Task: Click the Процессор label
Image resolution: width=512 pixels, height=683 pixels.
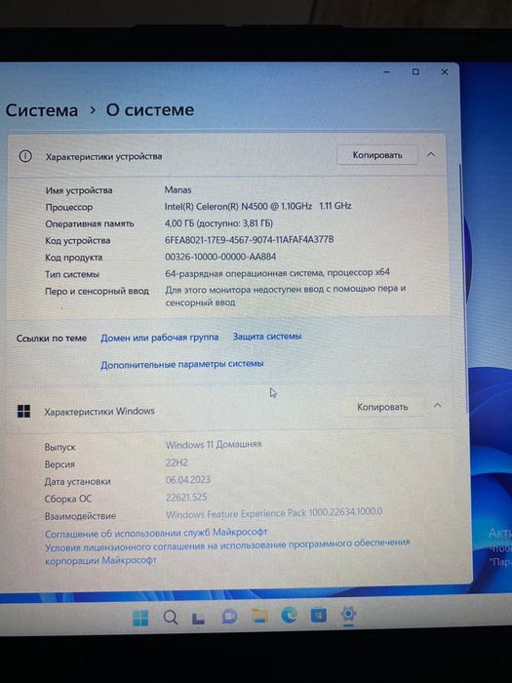Action: tap(69, 207)
